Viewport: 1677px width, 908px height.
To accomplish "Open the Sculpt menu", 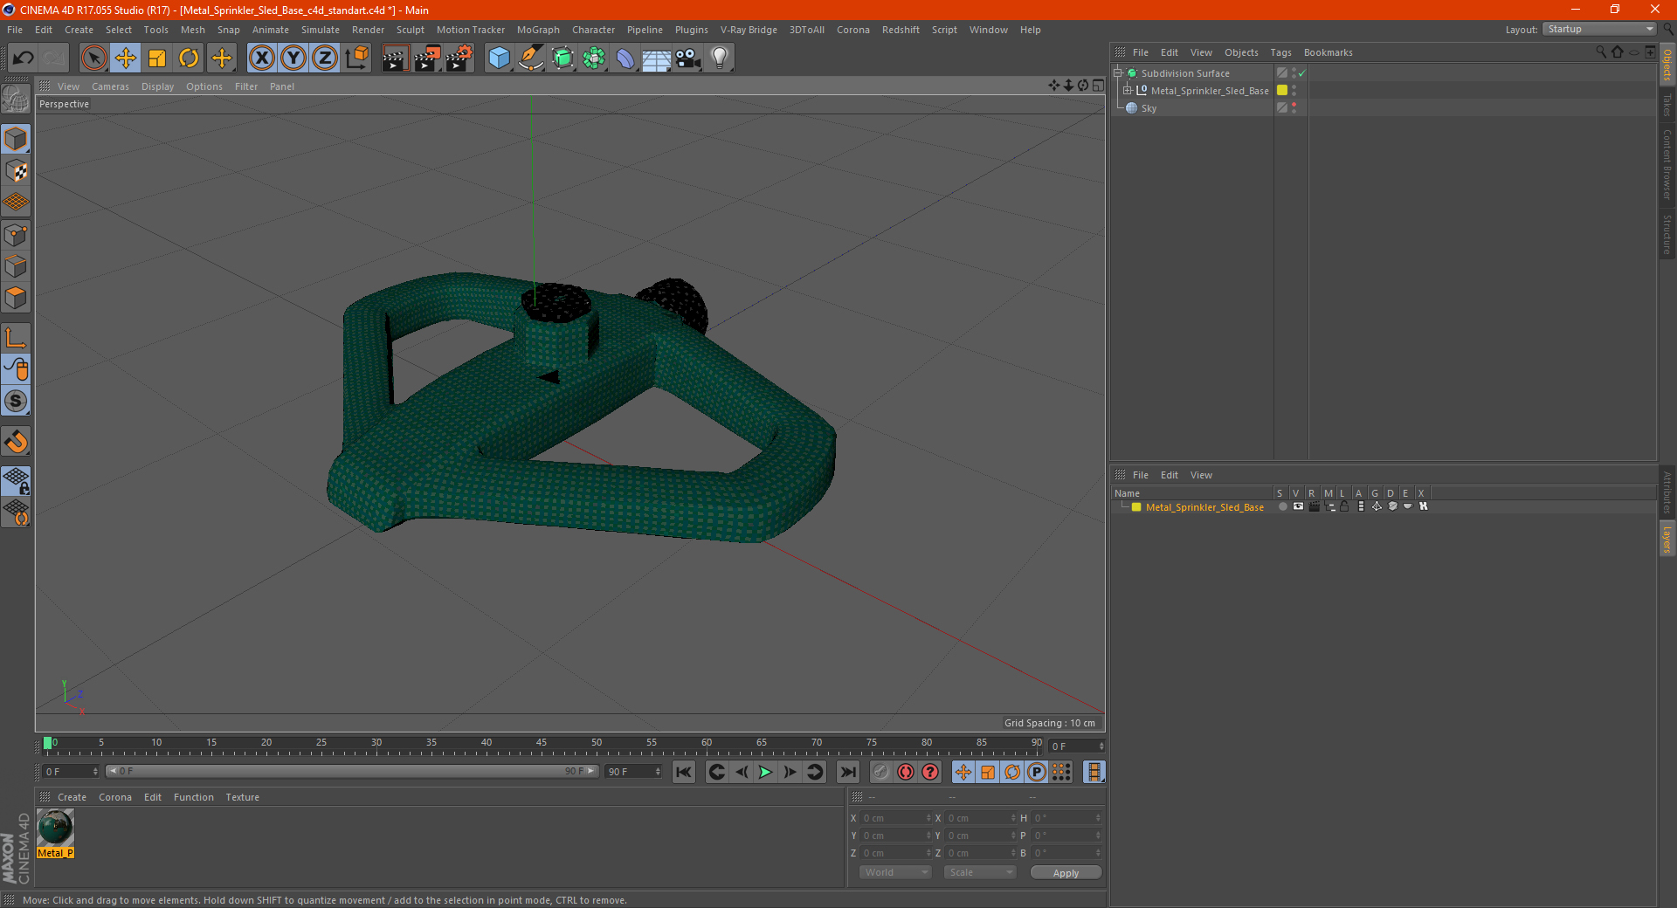I will (410, 30).
